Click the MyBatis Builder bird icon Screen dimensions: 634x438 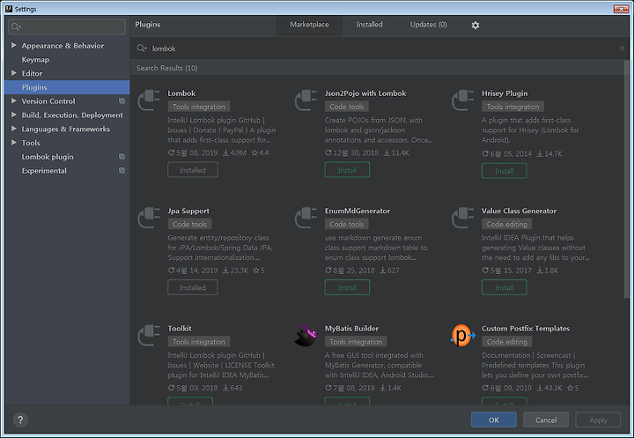306,335
